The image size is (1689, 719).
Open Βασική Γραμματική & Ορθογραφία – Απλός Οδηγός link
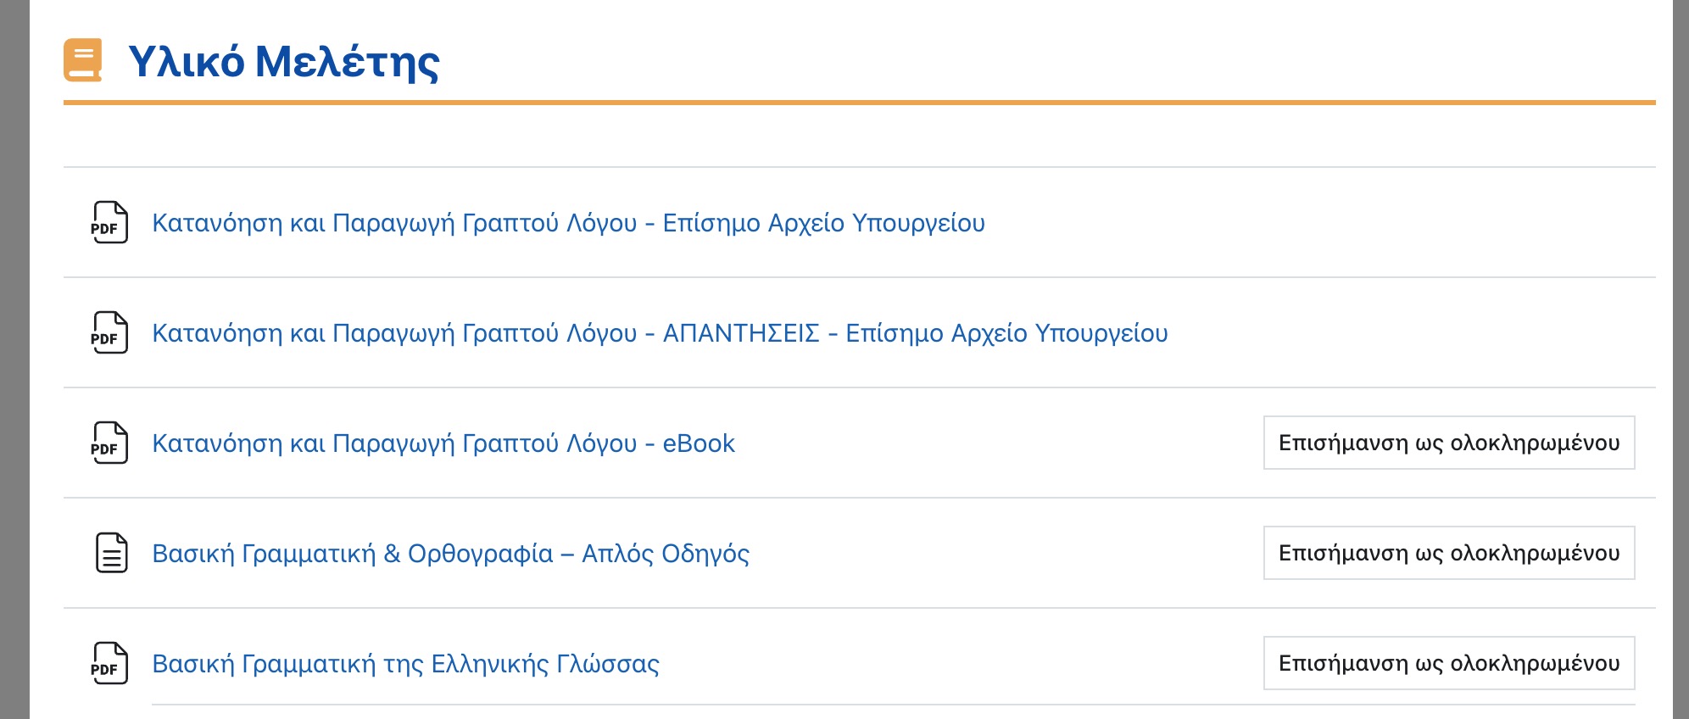pos(450,554)
